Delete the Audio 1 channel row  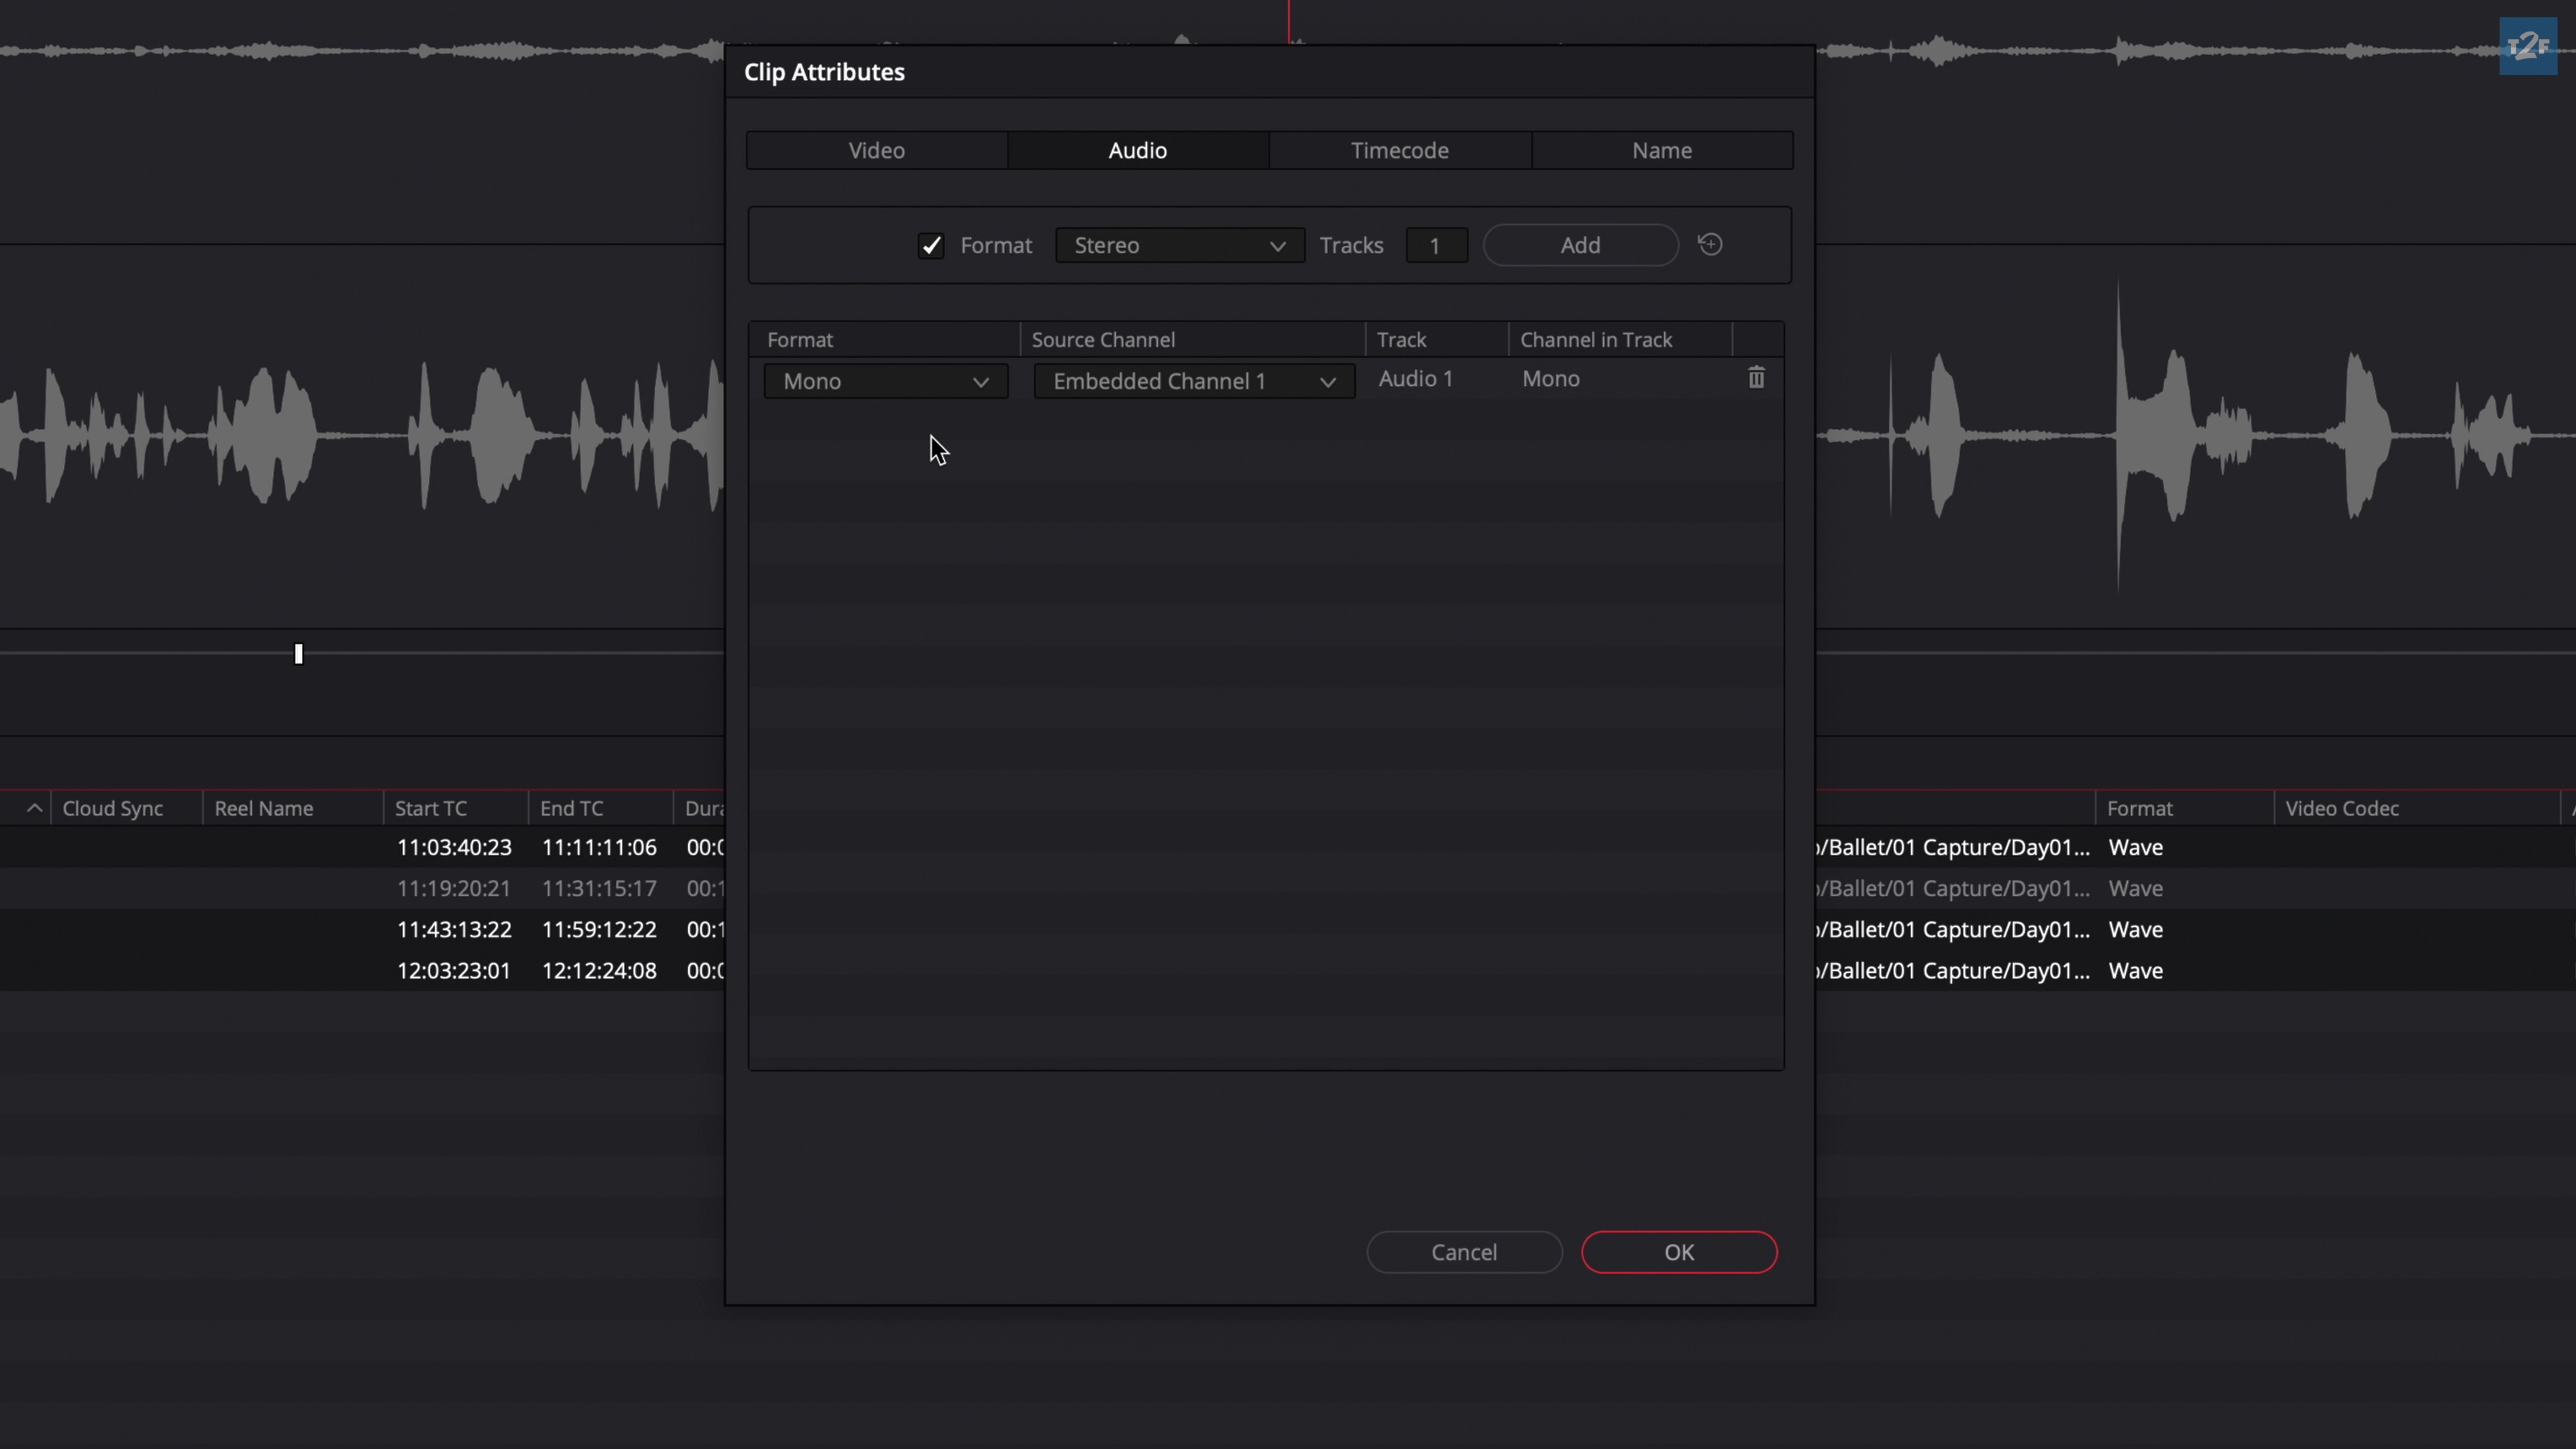[x=1755, y=378]
